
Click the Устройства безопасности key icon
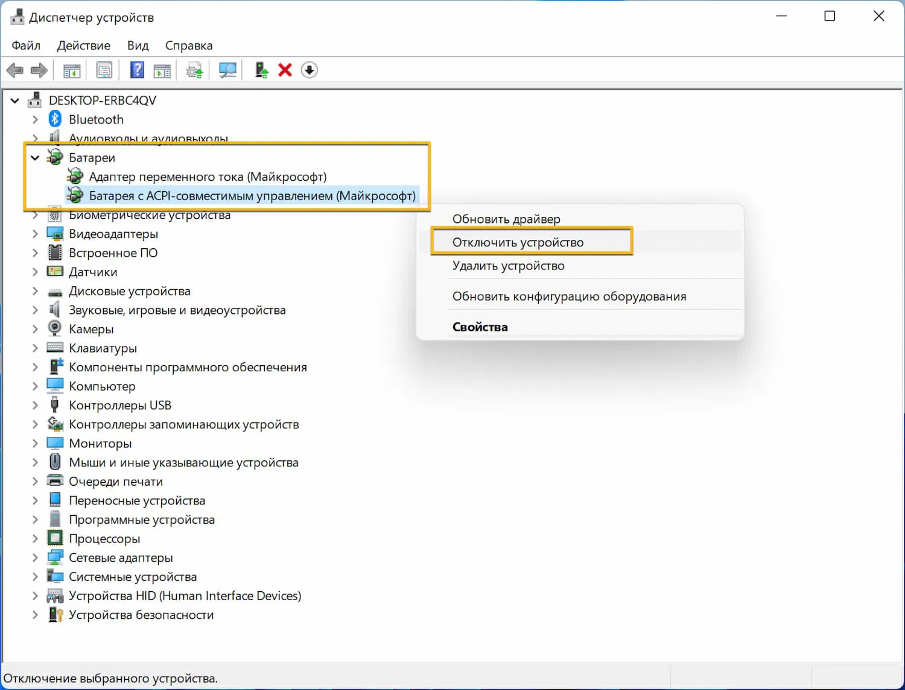(55, 615)
